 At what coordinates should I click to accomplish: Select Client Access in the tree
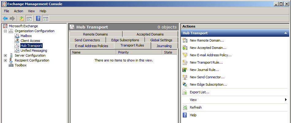pyautogui.click(x=30, y=41)
